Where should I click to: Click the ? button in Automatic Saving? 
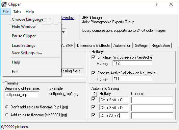pyautogui.click(x=94, y=94)
